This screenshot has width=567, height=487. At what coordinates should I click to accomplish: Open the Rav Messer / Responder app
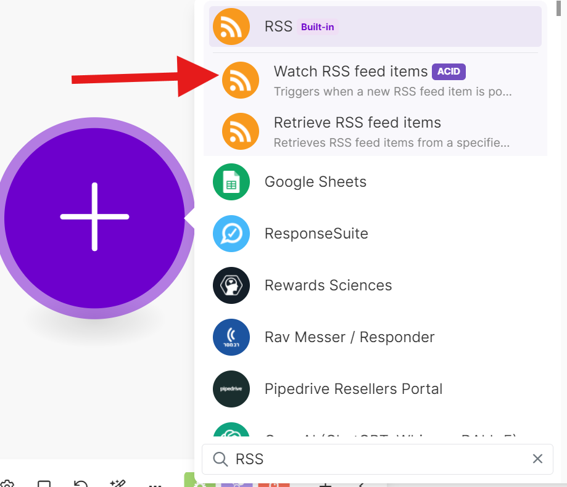(375, 337)
